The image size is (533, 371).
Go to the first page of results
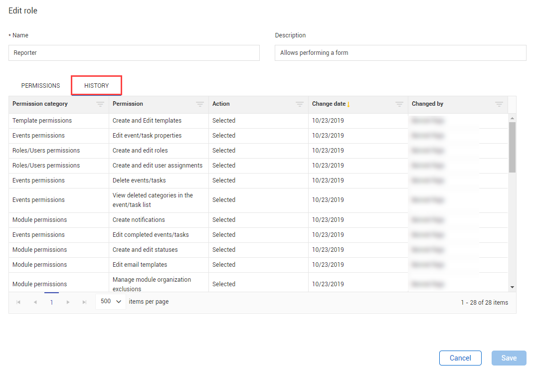click(18, 302)
